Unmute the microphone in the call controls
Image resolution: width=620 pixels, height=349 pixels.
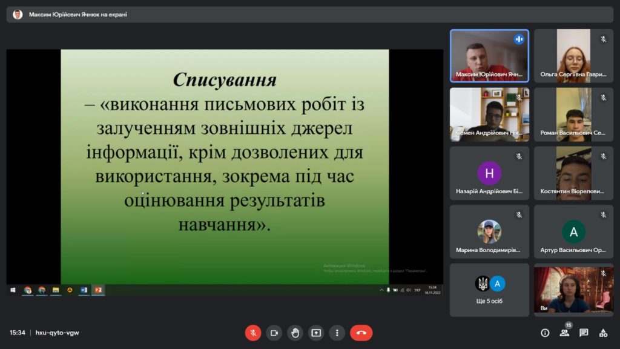(253, 333)
